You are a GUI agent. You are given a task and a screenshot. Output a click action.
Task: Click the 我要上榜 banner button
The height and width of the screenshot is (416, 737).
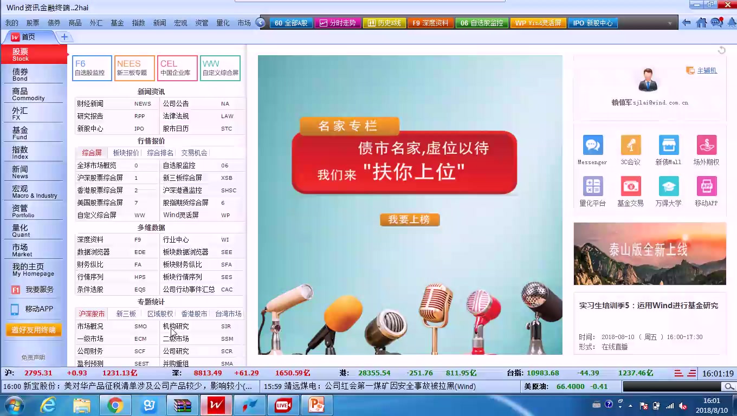point(410,219)
